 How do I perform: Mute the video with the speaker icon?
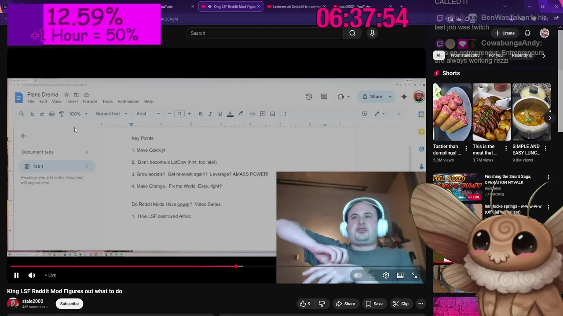coord(32,275)
